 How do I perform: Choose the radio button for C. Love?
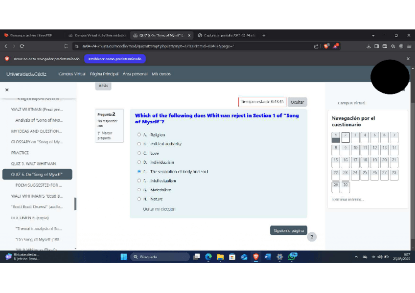coord(139,153)
